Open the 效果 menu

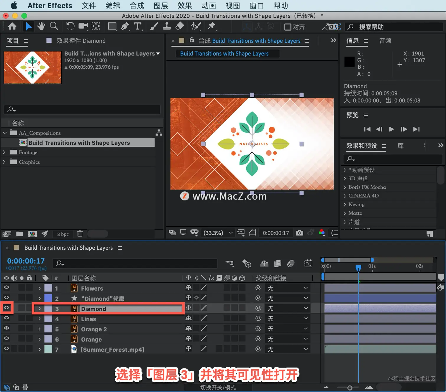185,6
